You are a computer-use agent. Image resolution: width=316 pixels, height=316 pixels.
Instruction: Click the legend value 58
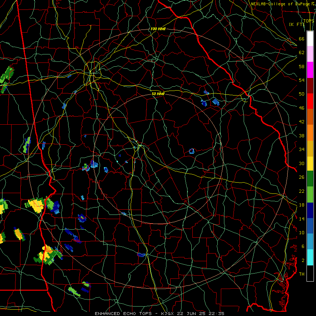click(x=302, y=66)
